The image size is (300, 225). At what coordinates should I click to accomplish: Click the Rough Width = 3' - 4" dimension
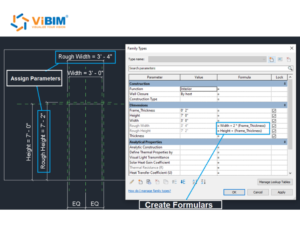[85, 57]
